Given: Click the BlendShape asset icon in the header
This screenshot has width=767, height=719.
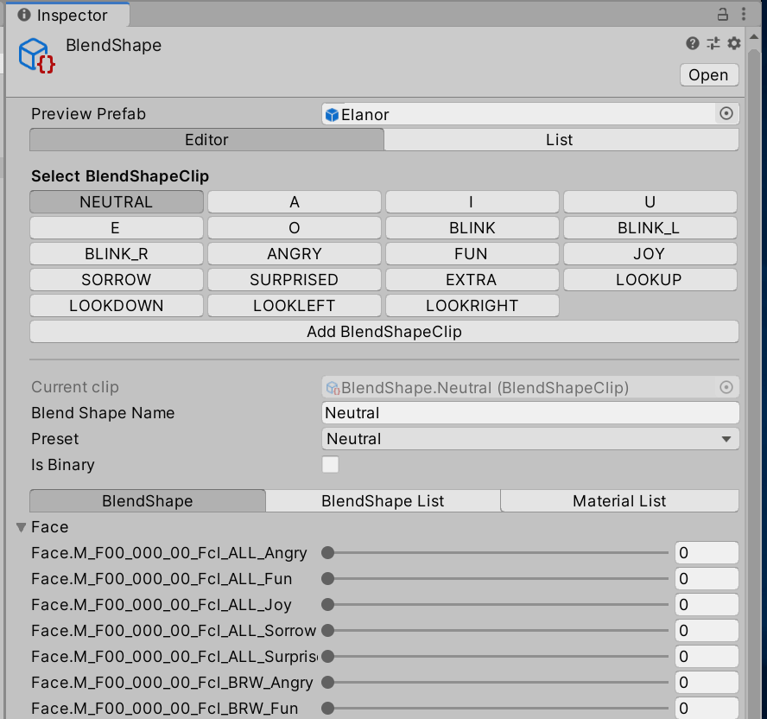Looking at the screenshot, I should 37,55.
